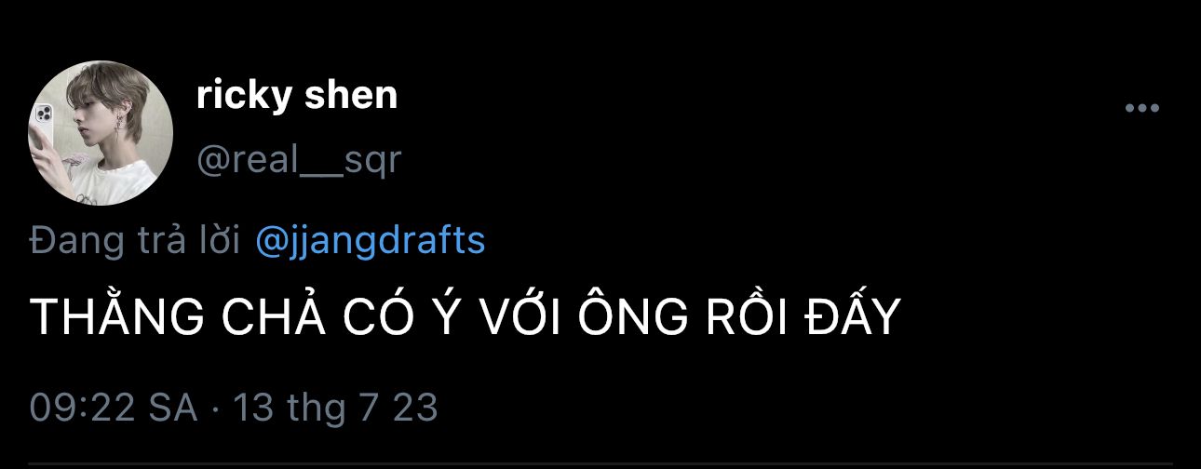Open the three-dot more options menu
Image resolution: width=1201 pixels, height=469 pixels.
(1141, 109)
